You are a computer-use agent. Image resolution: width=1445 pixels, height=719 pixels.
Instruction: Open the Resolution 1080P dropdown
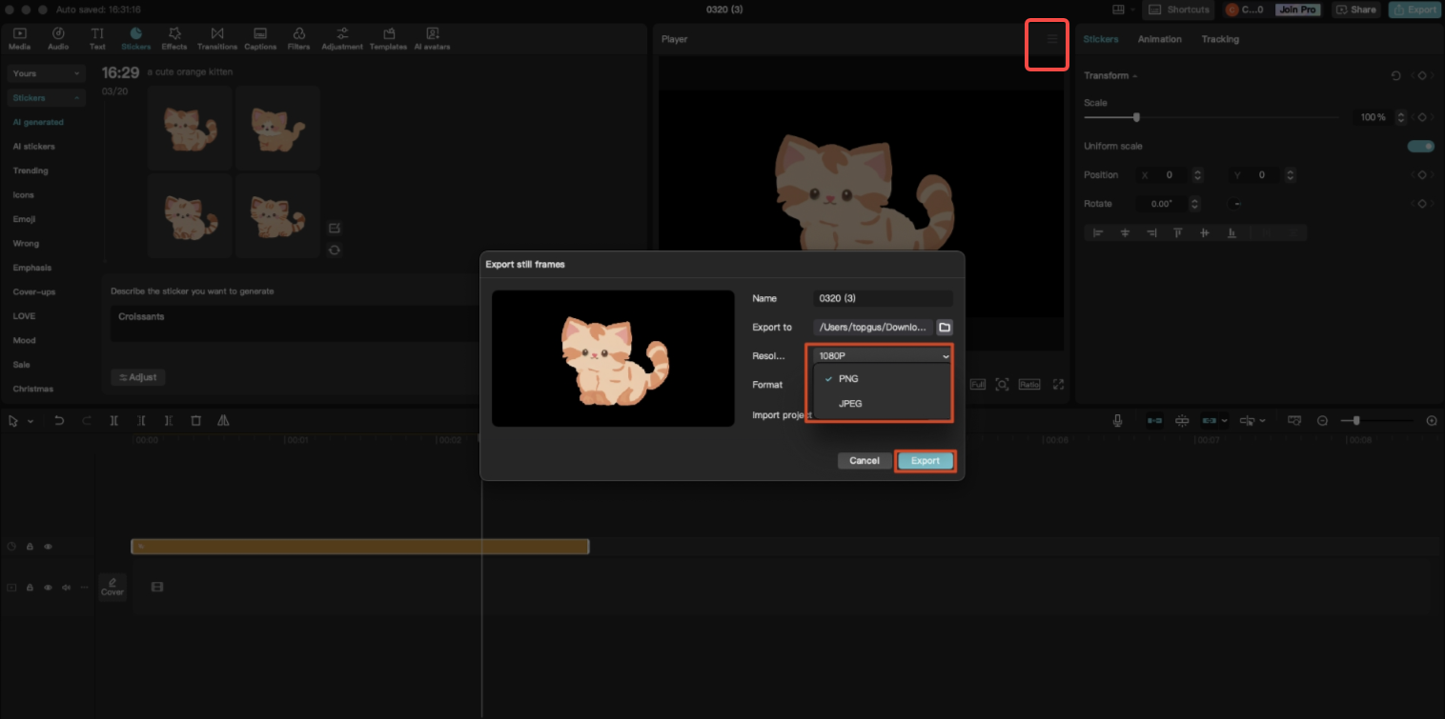883,355
